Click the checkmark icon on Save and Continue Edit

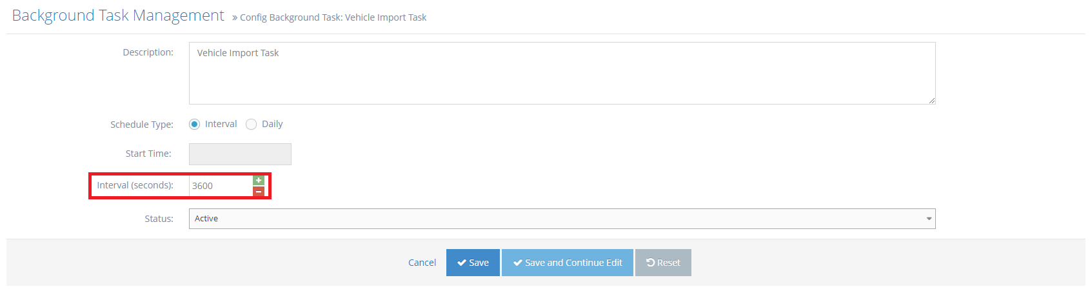point(517,263)
